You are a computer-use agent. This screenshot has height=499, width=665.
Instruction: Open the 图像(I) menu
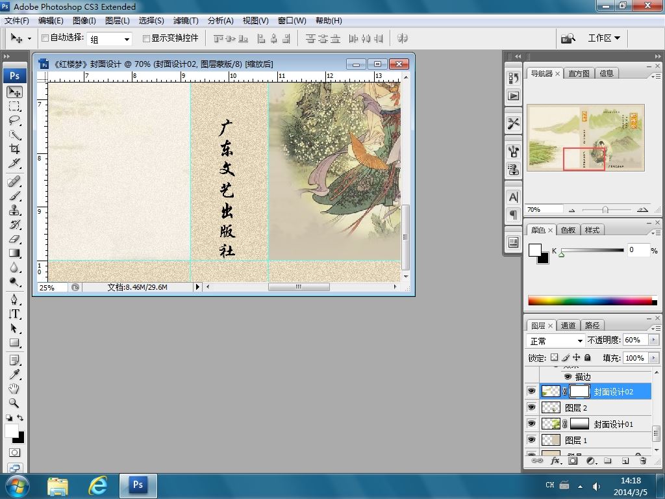click(84, 20)
